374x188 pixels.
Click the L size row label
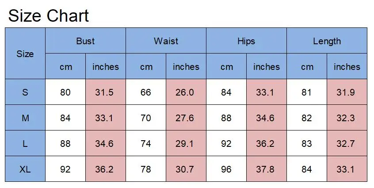tap(25, 143)
